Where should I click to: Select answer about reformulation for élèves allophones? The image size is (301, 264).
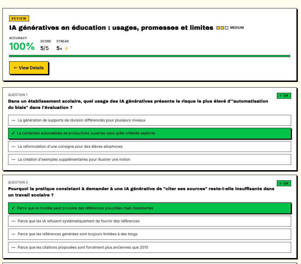click(x=149, y=146)
